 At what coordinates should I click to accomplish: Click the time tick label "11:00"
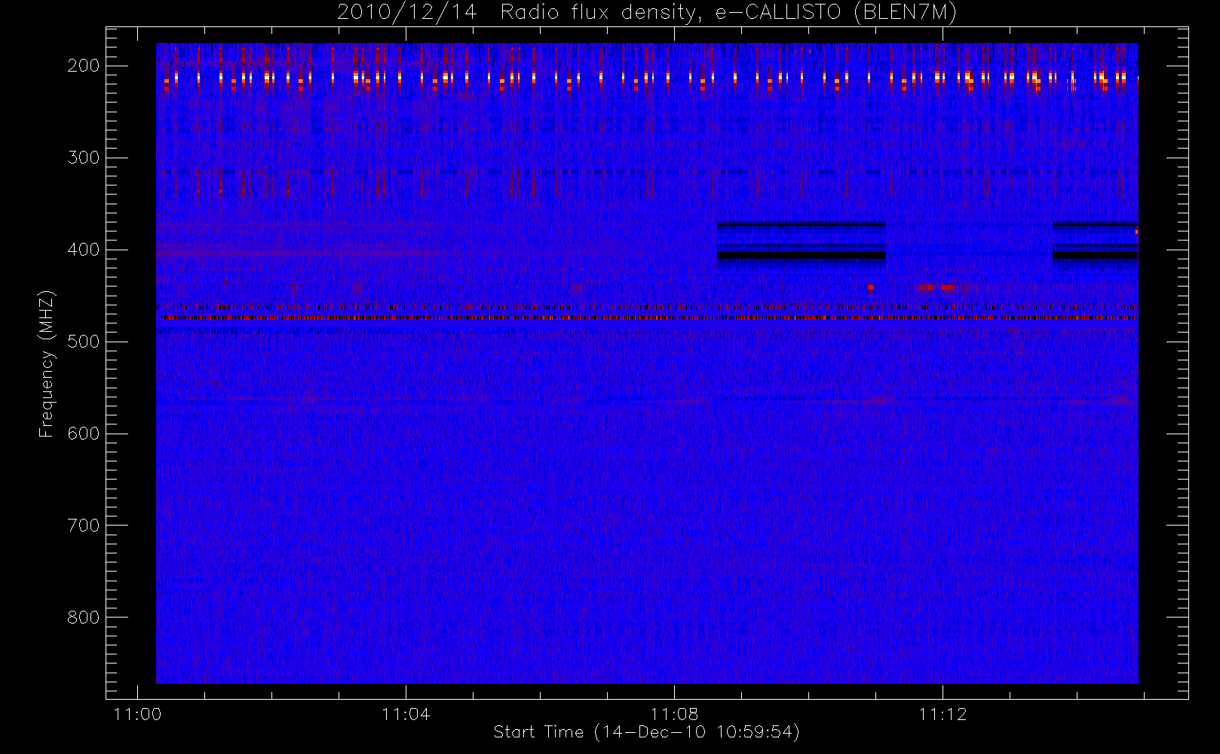point(137,714)
